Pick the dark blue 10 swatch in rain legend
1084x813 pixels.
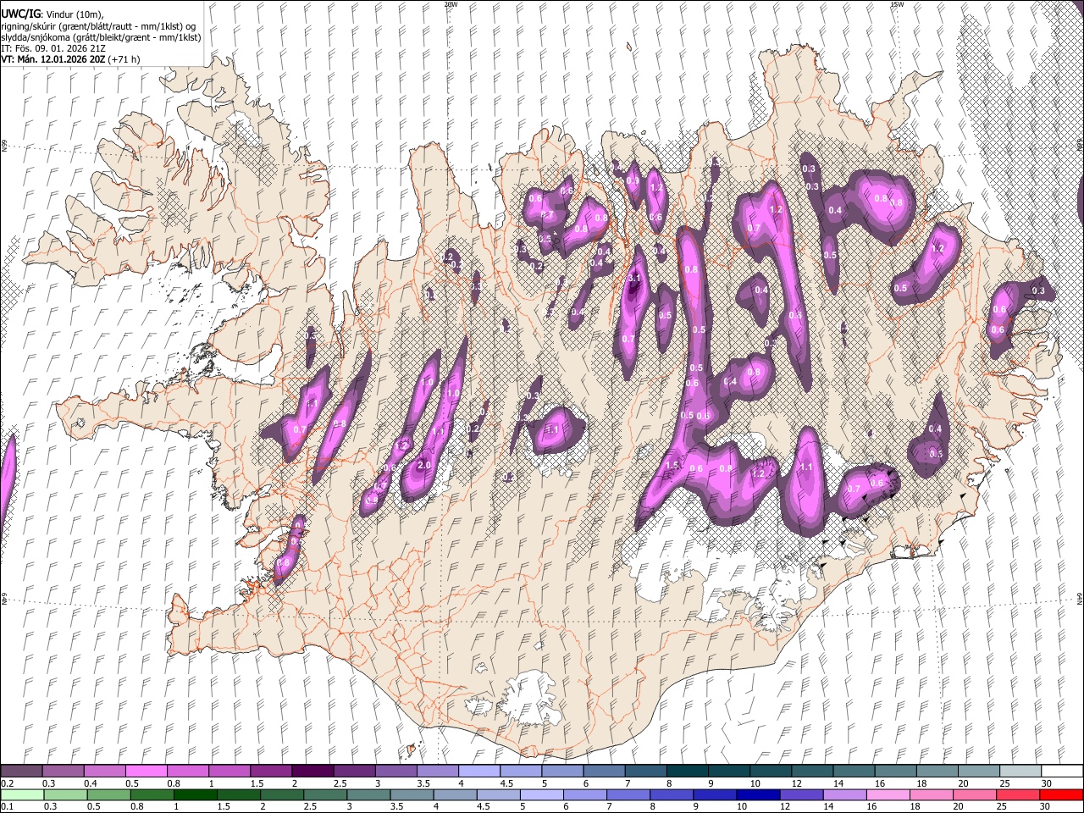[758, 795]
